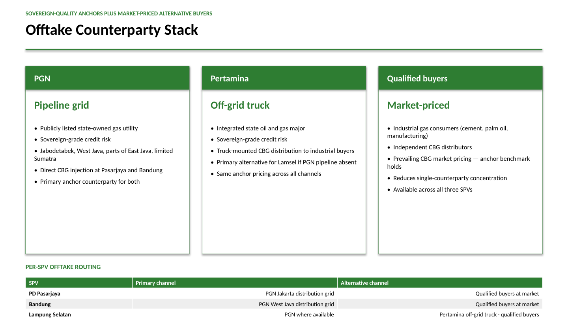
Task: Click 'Primary anchor counterparty for both' bullet
Action: click(87, 182)
